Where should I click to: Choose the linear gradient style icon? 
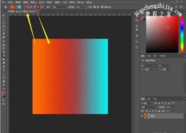27,7
